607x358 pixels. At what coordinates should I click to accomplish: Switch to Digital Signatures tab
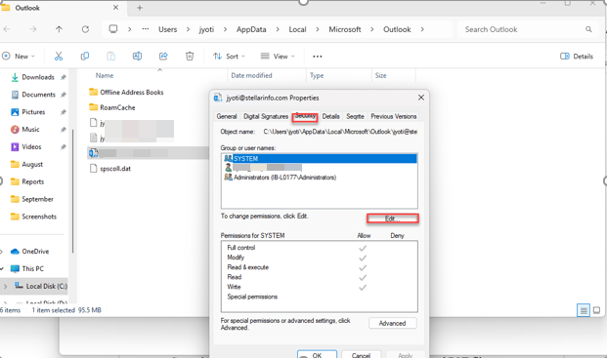(x=266, y=116)
